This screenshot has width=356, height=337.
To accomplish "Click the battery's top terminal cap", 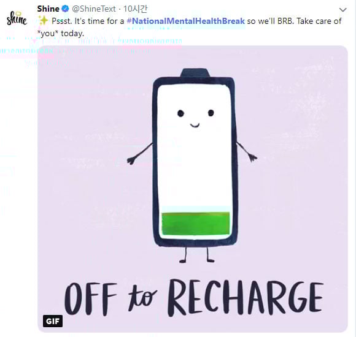I will 195,73.
